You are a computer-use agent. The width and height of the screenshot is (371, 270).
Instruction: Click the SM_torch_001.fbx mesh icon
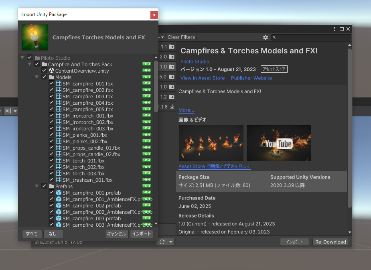[59, 161]
